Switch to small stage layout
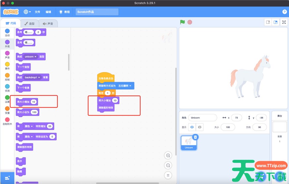Viewport: 289px width, 184px height. [268, 22]
